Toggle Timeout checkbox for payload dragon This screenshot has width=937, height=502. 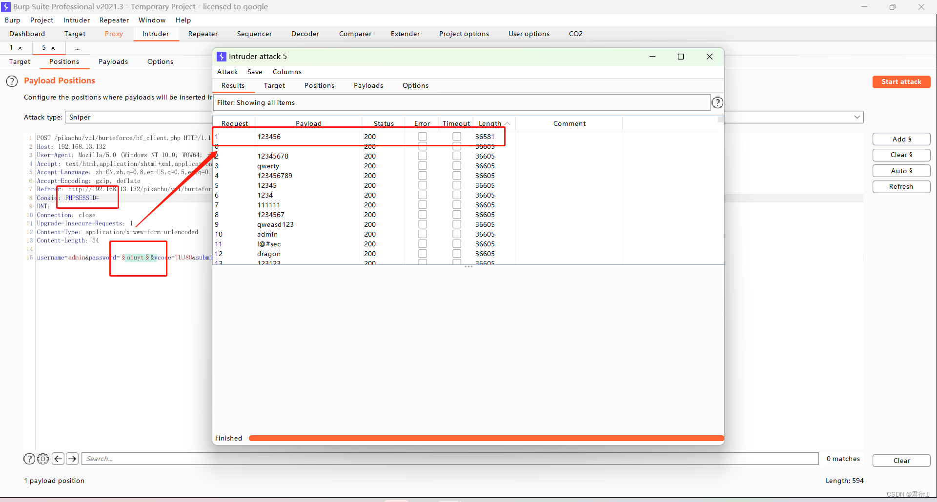click(x=457, y=254)
